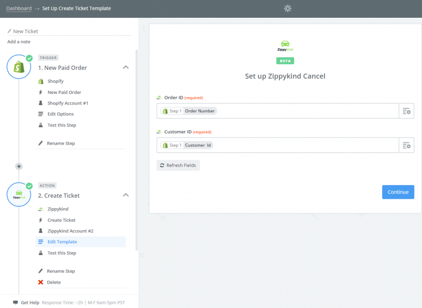
Task: Click the flask icon under New Paid Order
Action: 41,125
